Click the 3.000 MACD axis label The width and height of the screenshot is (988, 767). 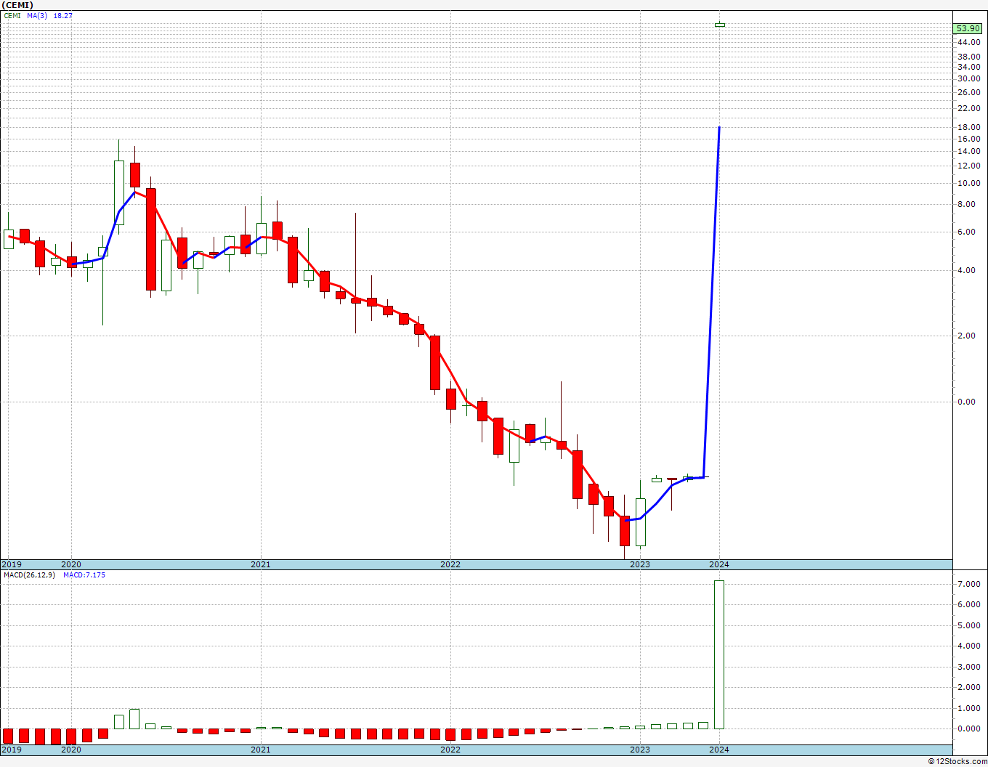click(x=971, y=667)
